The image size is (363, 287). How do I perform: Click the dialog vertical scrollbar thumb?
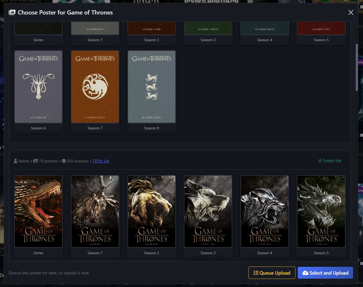[x=357, y=67]
